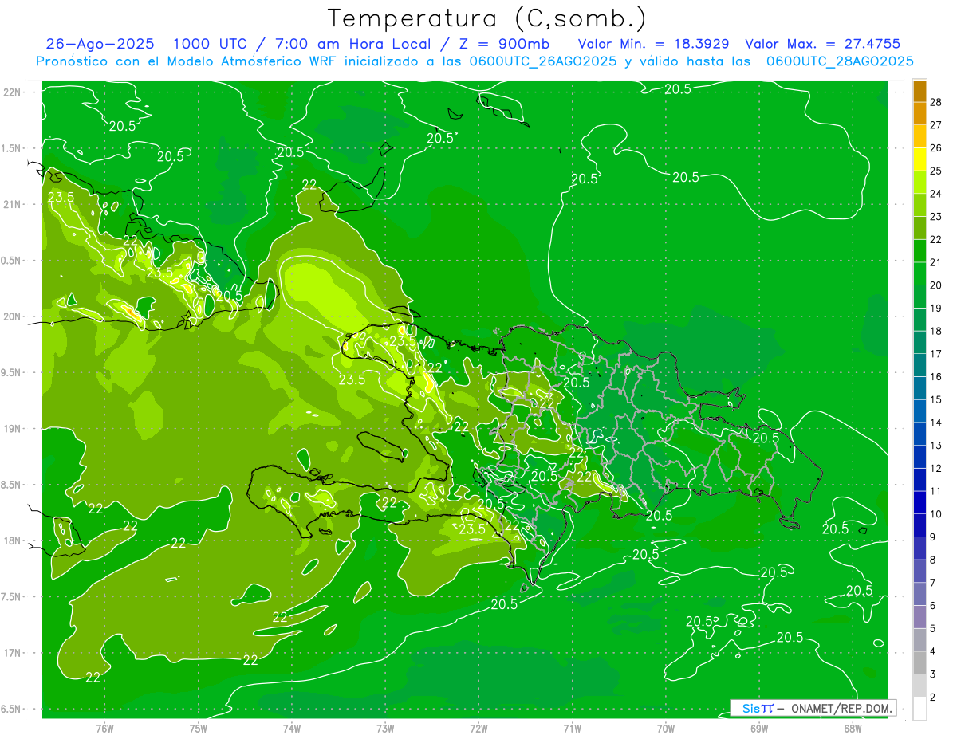This screenshot has height=739, width=957.
Task: Click the 18N latitude axis label
Action: point(11,540)
